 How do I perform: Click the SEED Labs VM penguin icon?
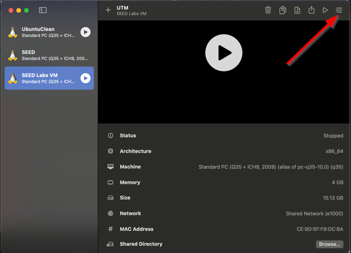click(x=13, y=78)
